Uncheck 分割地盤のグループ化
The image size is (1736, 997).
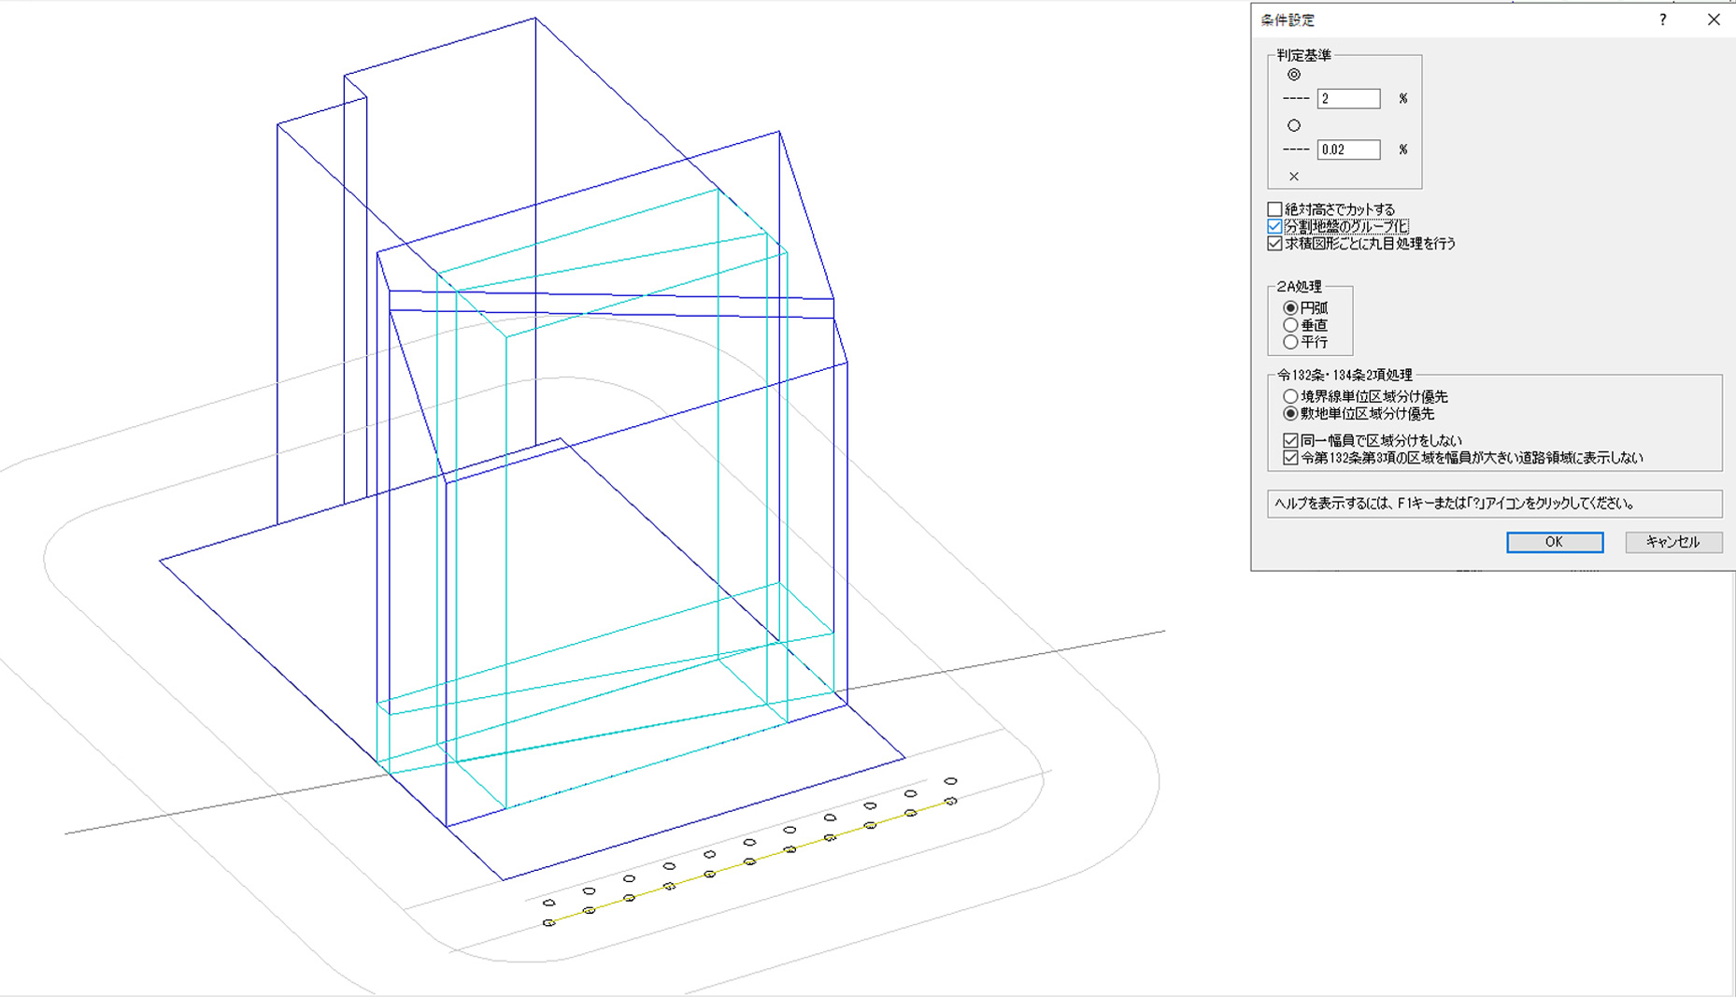1274,226
